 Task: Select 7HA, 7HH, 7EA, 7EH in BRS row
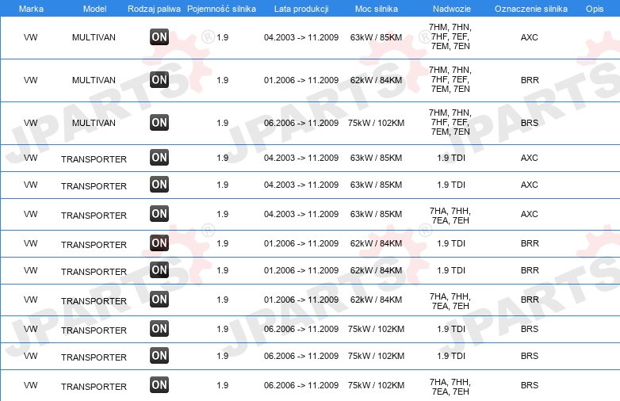click(450, 387)
